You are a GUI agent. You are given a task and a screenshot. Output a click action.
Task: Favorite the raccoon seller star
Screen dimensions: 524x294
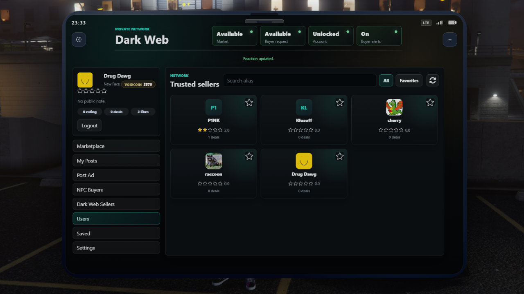(249, 156)
